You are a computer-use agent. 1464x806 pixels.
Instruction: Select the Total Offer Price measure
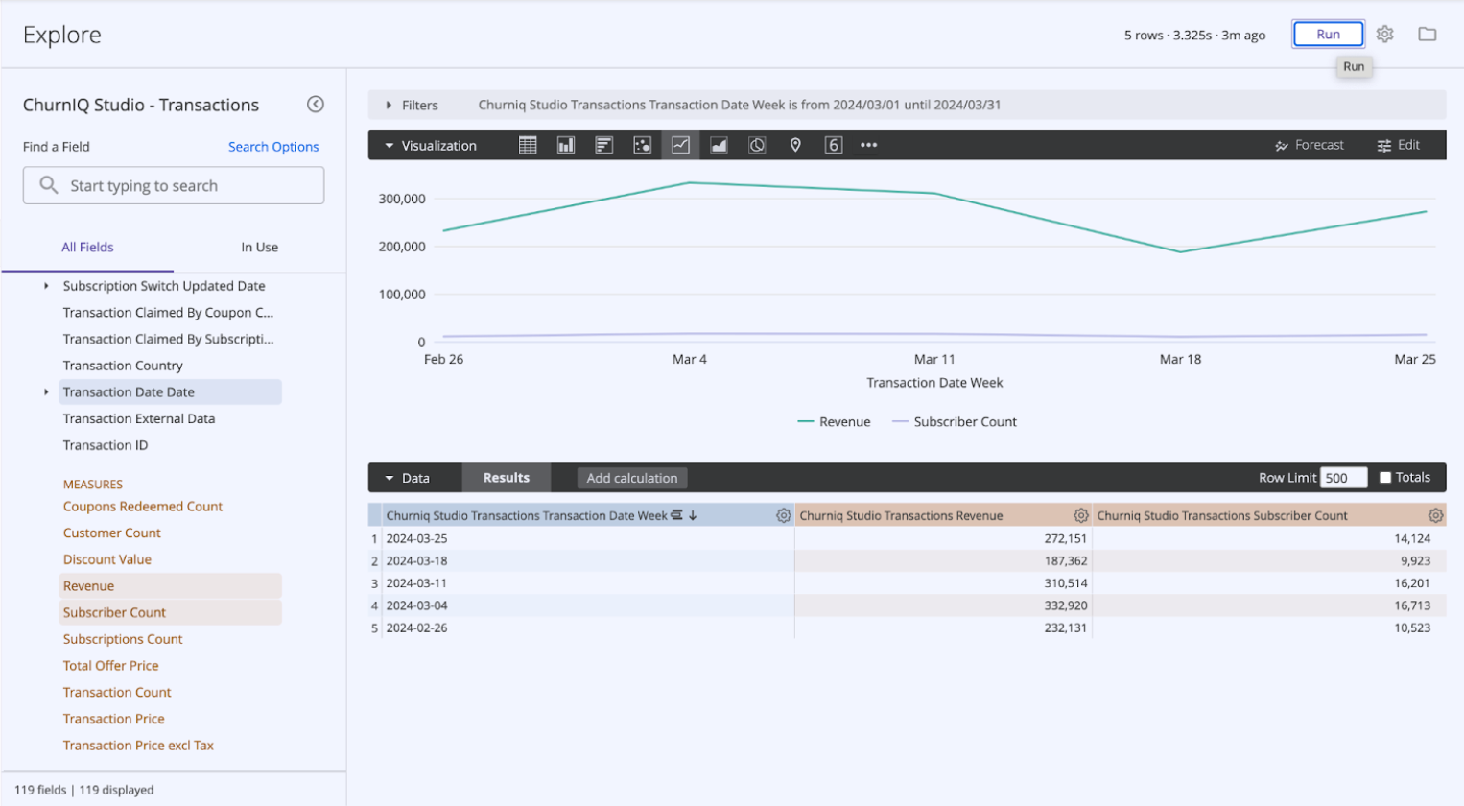coord(110,666)
